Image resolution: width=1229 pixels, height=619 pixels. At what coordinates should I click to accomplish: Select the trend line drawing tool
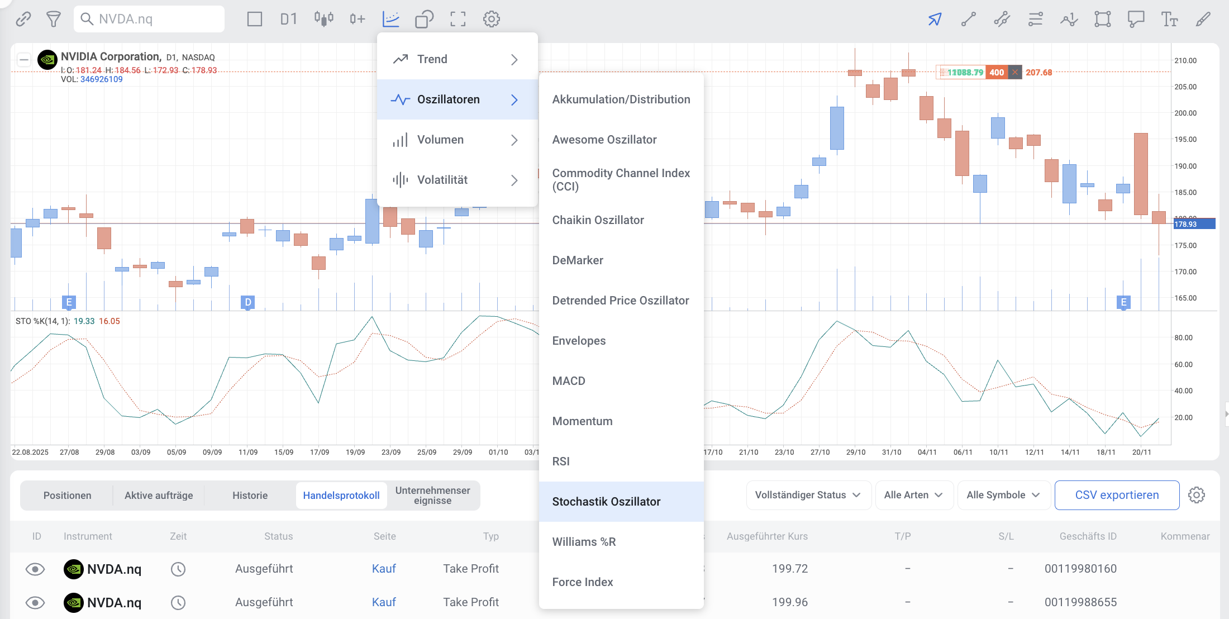[x=968, y=19]
